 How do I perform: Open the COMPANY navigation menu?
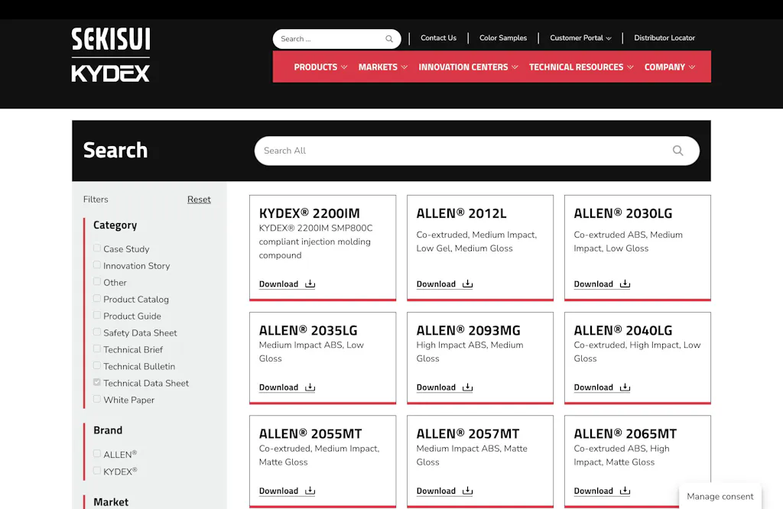click(x=664, y=66)
